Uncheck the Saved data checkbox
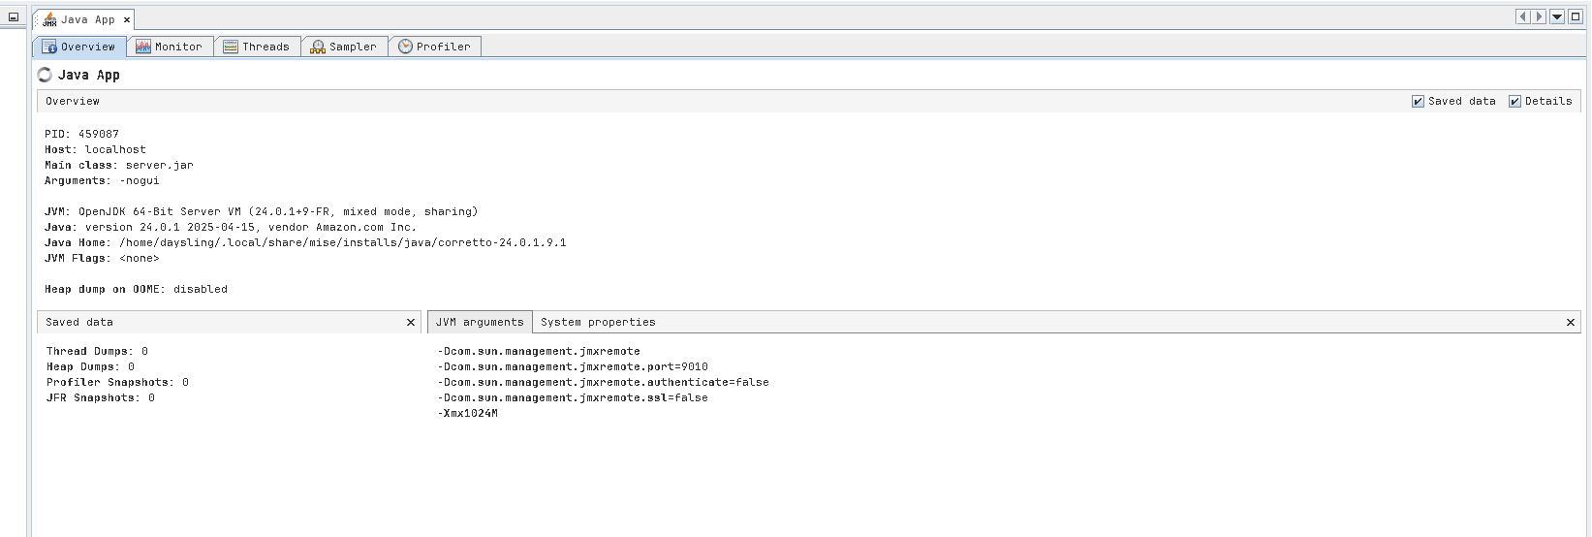 pyautogui.click(x=1418, y=101)
